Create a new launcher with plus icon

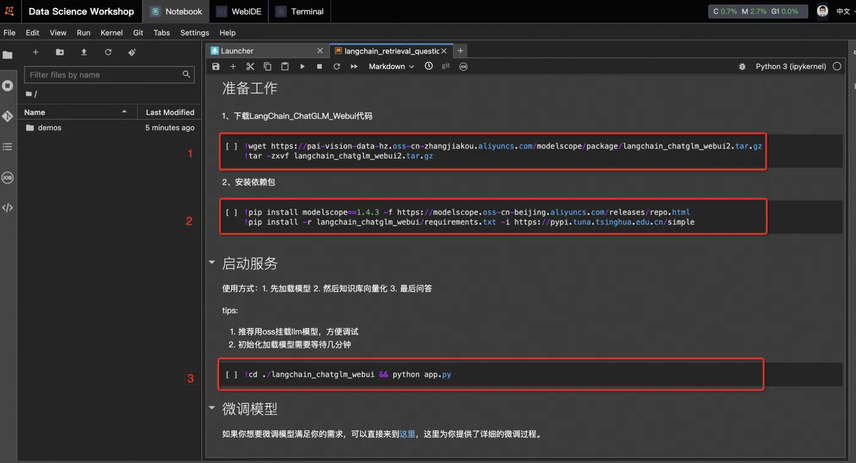(x=35, y=53)
